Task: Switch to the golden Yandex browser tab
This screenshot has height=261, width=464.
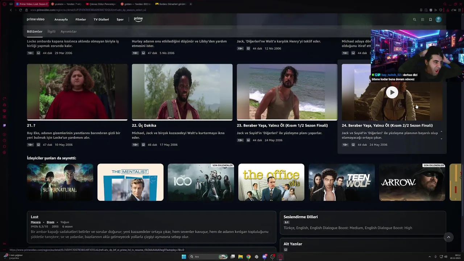Action: coord(136,4)
